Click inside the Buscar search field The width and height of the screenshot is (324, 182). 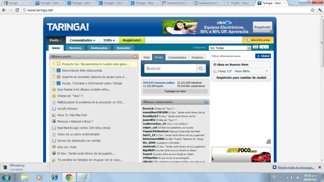(170, 68)
